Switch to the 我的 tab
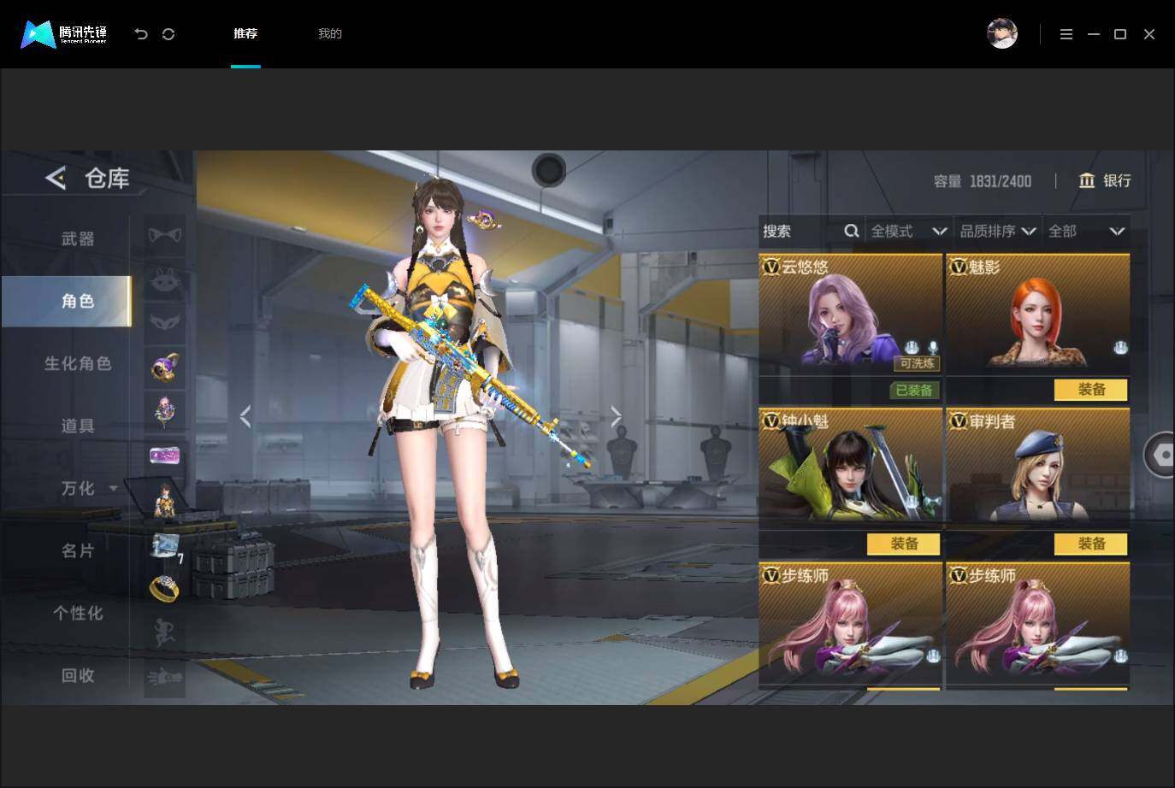1175x788 pixels. point(330,33)
